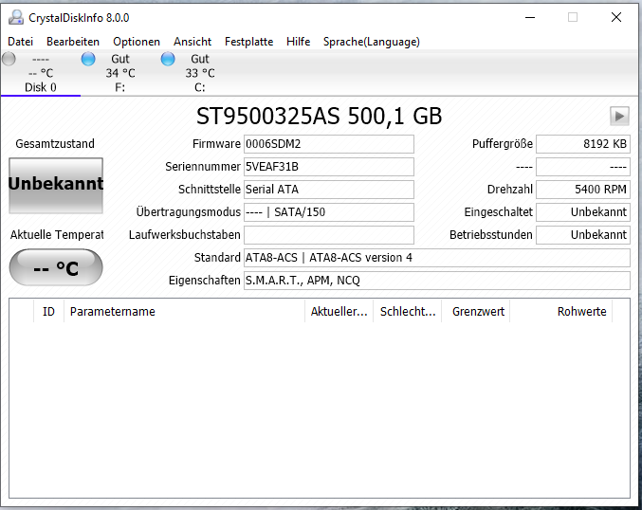
Task: Click the ID column header
Action: pyautogui.click(x=48, y=312)
